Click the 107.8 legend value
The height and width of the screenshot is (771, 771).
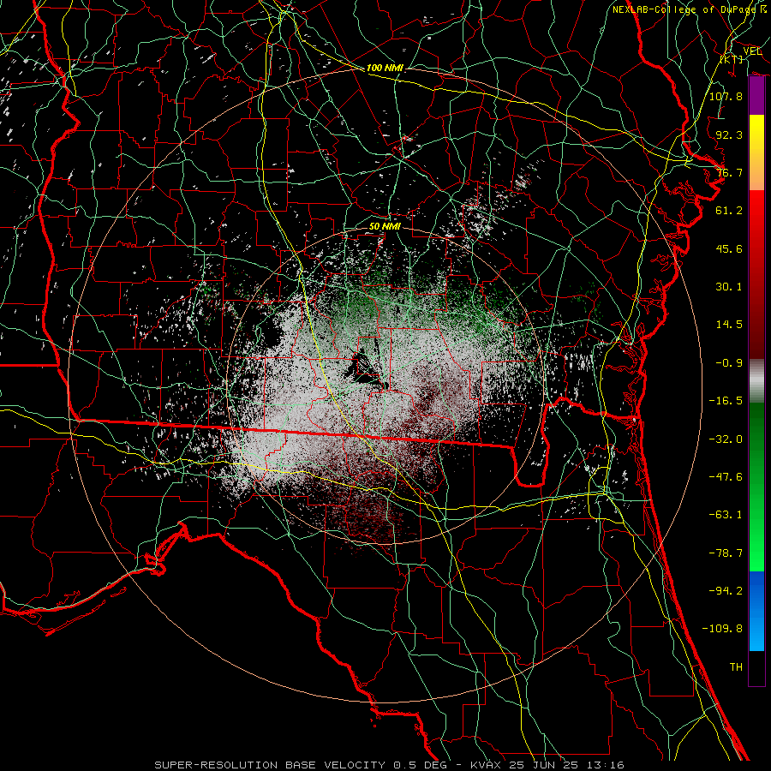click(x=726, y=96)
